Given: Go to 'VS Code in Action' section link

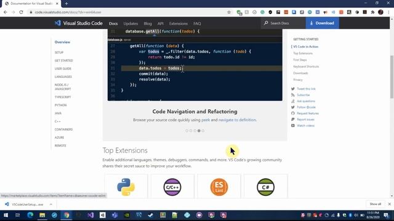Looking at the screenshot, I should pos(305,47).
